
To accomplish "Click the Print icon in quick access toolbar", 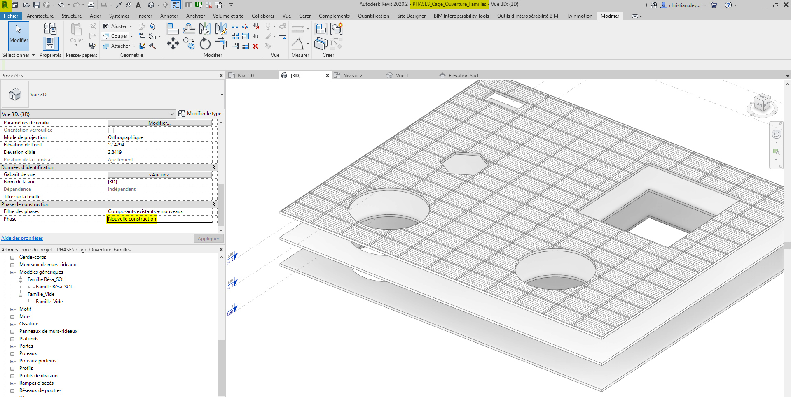I will click(x=91, y=5).
